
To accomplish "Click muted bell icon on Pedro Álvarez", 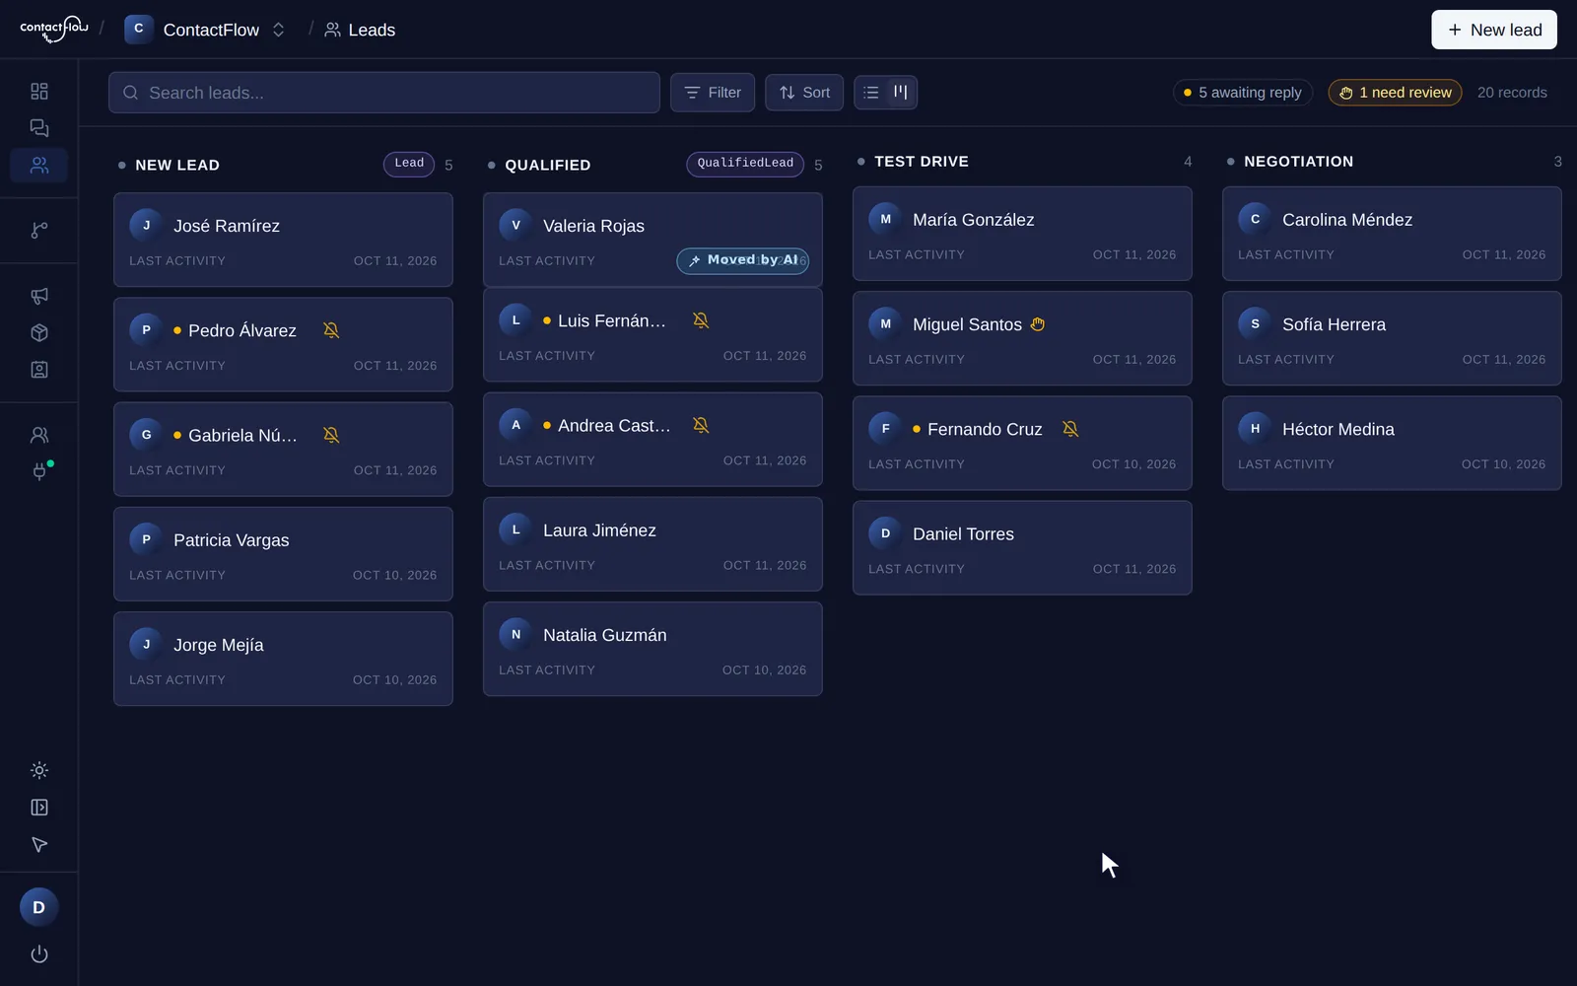I will pos(331,330).
